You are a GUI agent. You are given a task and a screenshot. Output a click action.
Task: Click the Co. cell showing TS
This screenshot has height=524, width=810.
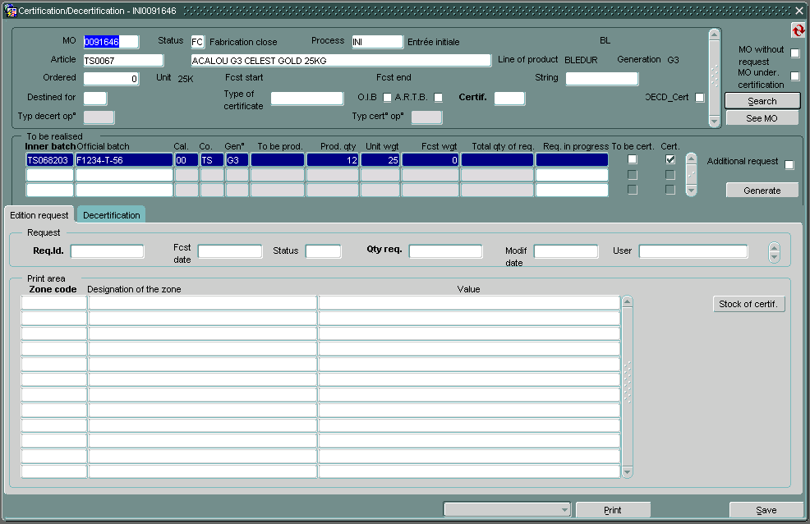click(x=212, y=160)
